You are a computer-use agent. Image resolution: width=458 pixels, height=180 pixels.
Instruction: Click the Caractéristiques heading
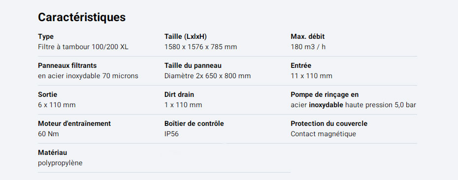click(x=82, y=17)
